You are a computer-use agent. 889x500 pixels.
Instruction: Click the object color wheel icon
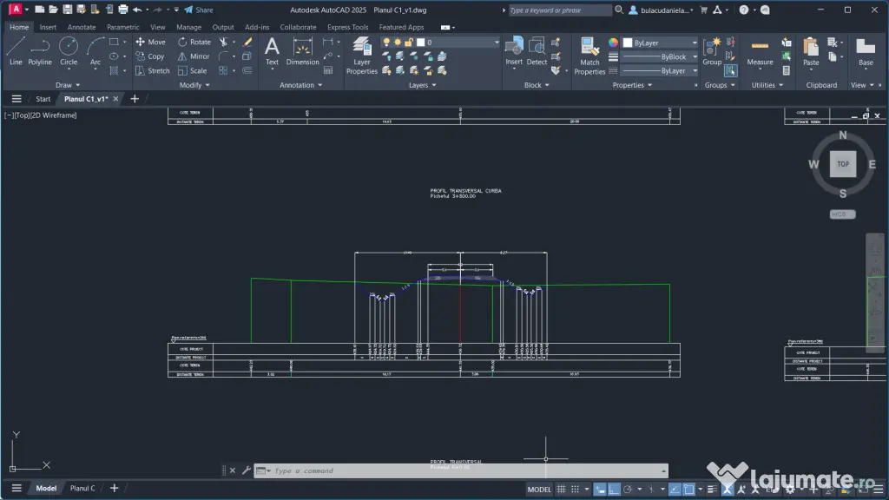point(613,43)
